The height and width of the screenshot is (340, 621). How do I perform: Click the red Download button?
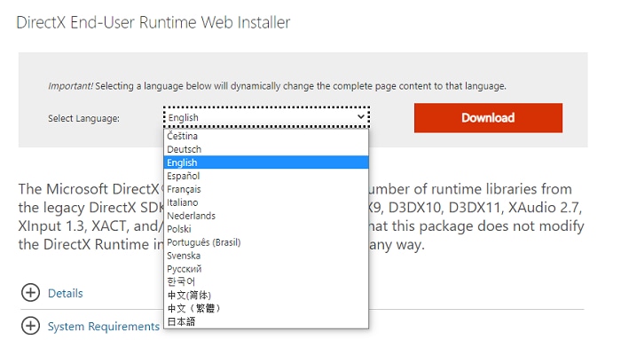[488, 118]
